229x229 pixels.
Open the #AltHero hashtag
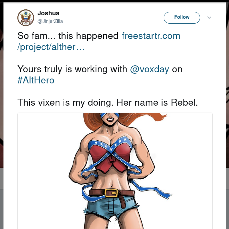36,80
